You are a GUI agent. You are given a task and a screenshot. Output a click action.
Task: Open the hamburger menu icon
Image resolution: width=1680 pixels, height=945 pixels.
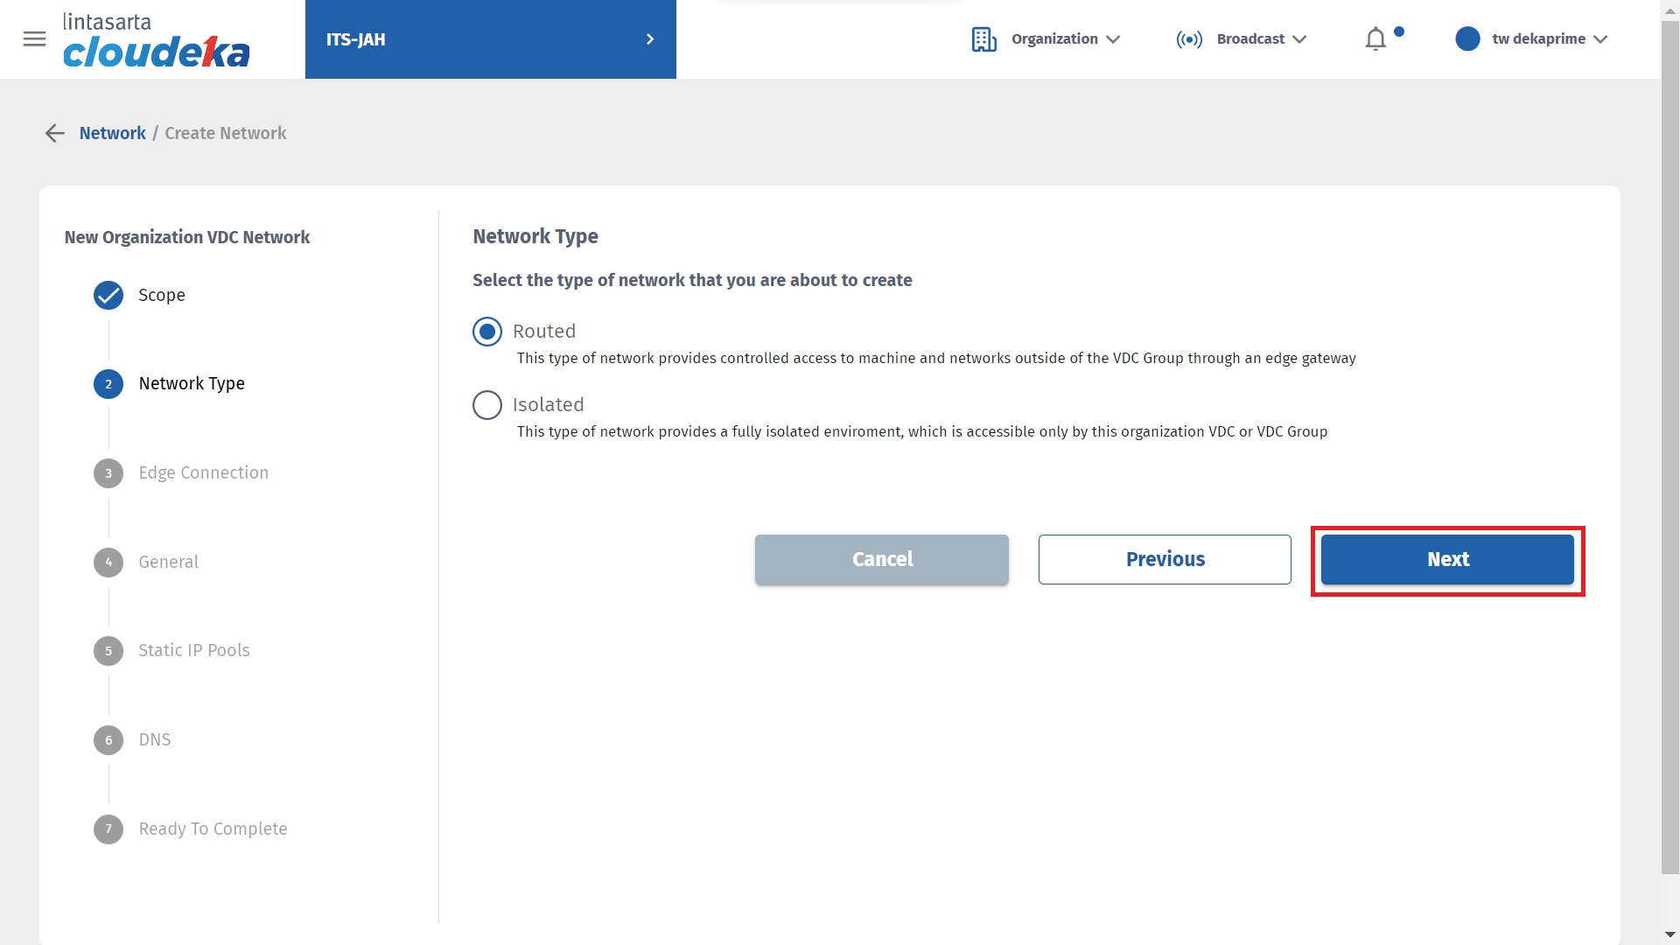pos(34,39)
